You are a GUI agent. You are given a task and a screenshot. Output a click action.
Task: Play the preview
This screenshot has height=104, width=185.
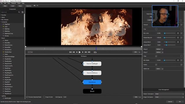(80, 52)
